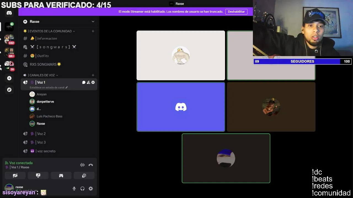Screen dimensions: 353x198
Task: Collapse Eventos de la Comunidad category
Action: 49,31
